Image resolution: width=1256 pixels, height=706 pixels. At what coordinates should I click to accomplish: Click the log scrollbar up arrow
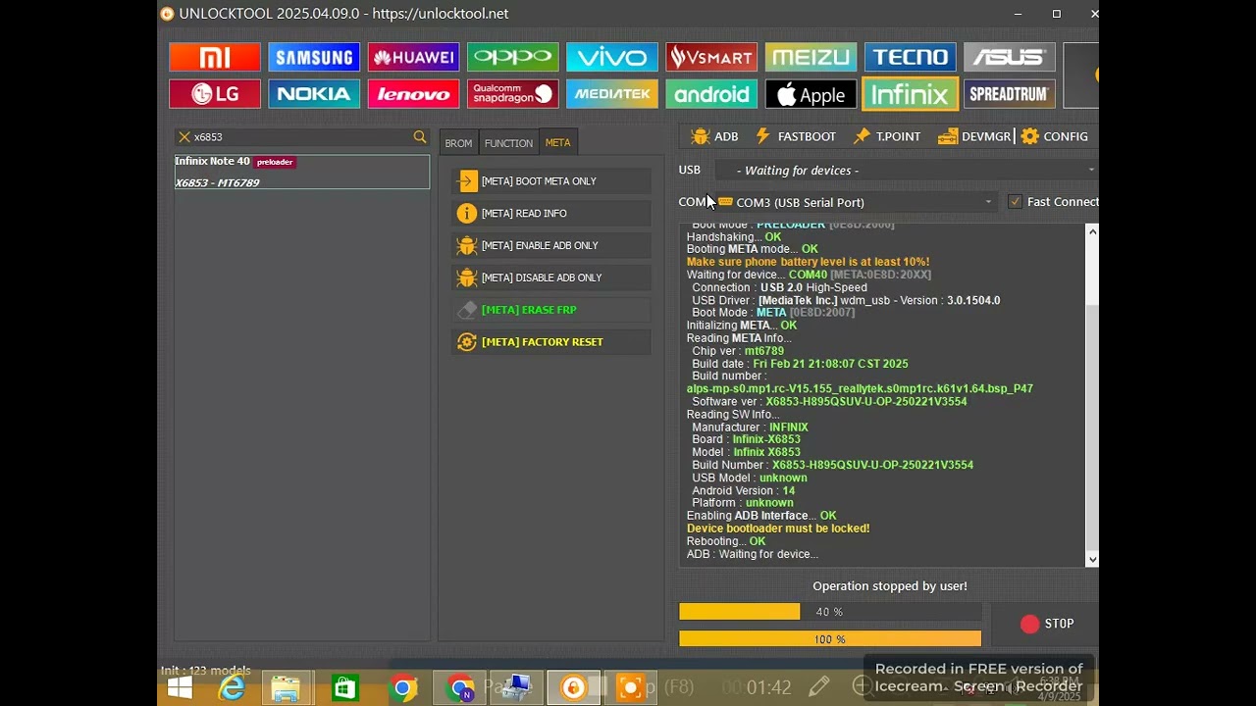(1091, 231)
